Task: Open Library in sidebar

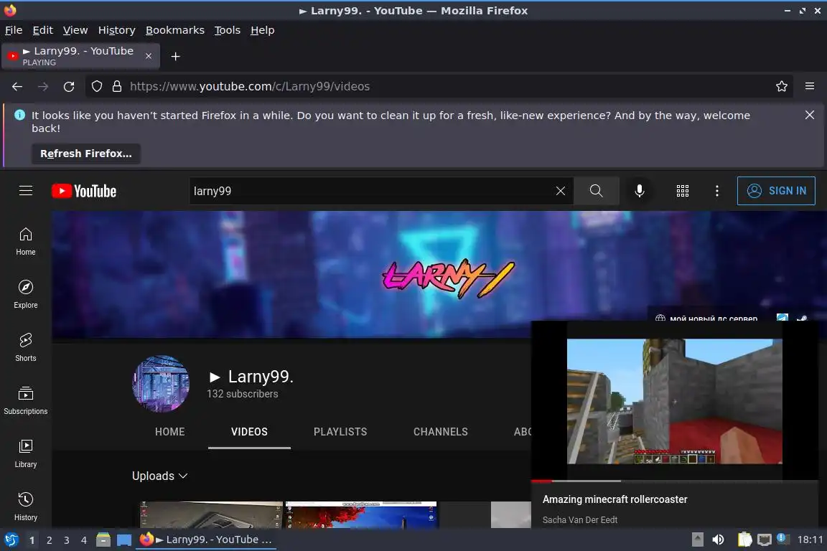Action: pos(25,454)
